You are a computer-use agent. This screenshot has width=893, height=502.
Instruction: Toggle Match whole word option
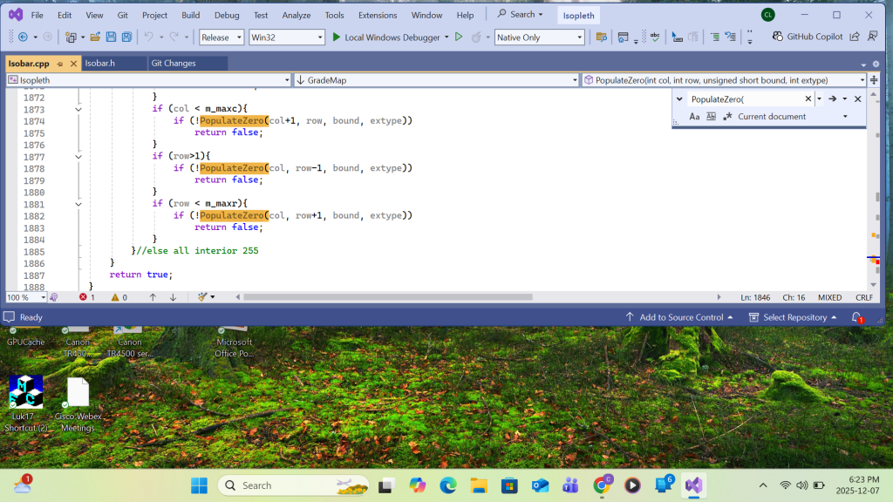pos(711,117)
